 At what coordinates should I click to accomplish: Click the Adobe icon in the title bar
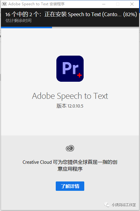tap(4, 4)
